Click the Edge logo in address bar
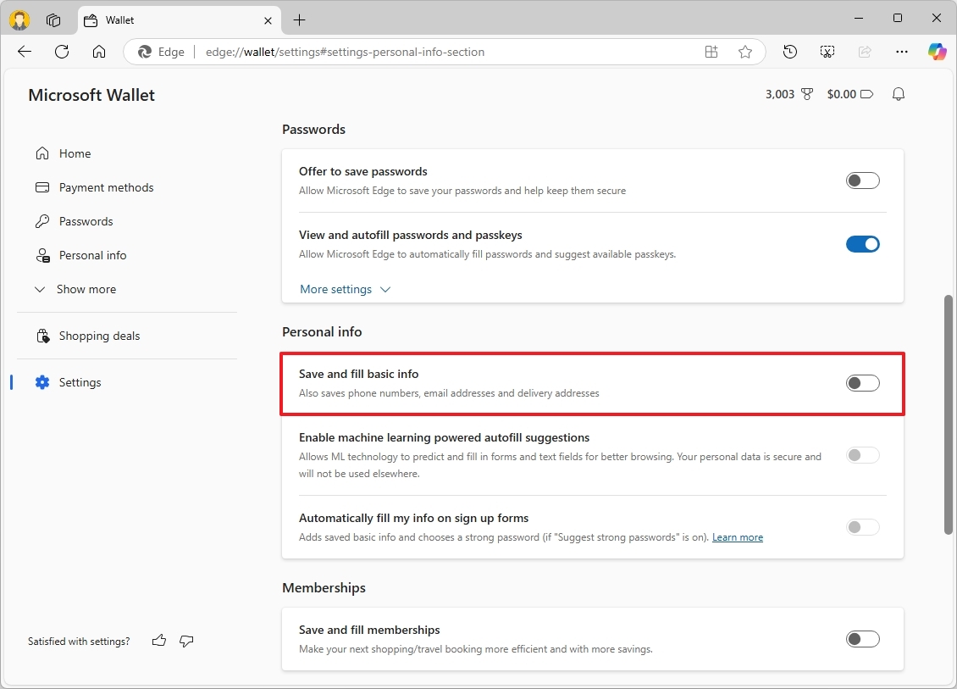 pyautogui.click(x=145, y=52)
